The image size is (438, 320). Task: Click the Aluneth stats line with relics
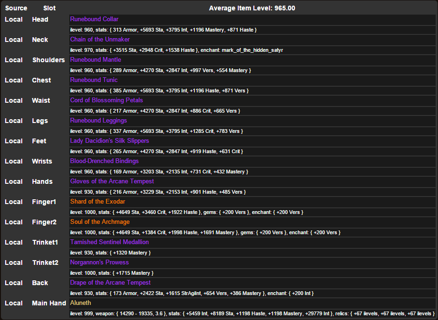pyautogui.click(x=252, y=313)
